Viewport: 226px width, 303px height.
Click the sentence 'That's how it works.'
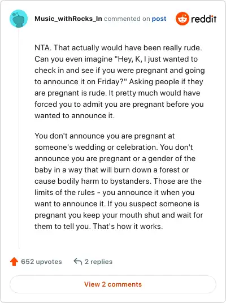pos(128,226)
